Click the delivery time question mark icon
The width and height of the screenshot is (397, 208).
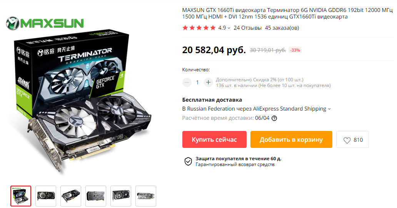click(x=274, y=118)
